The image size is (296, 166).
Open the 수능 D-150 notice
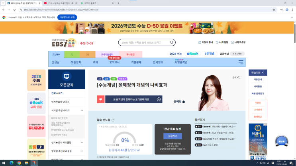pyautogui.click(x=210, y=145)
